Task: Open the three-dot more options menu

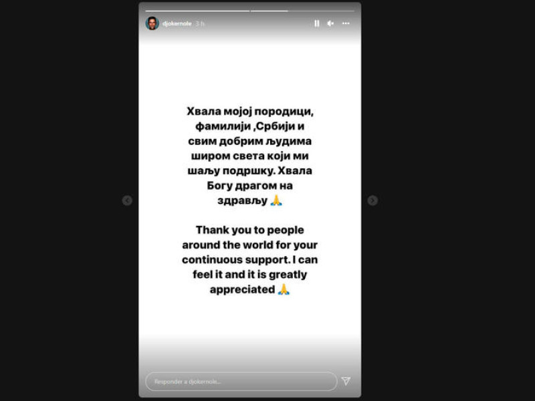Action: [x=346, y=23]
